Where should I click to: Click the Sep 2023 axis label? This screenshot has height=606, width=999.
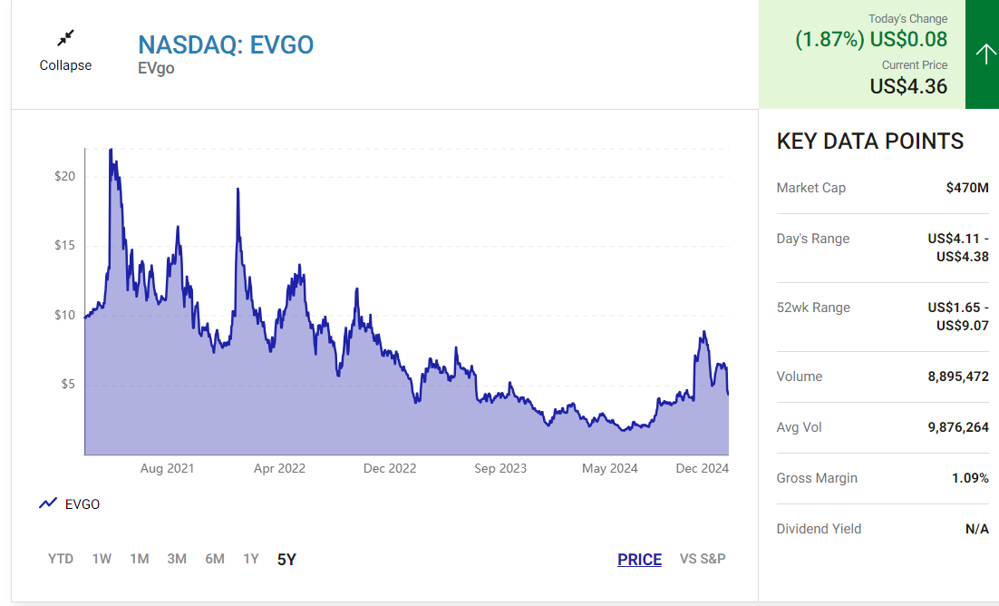pyautogui.click(x=500, y=468)
